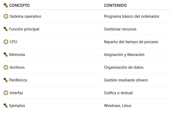Click the key icon next to Función principal
This screenshot has width=171, height=115.
6,29
